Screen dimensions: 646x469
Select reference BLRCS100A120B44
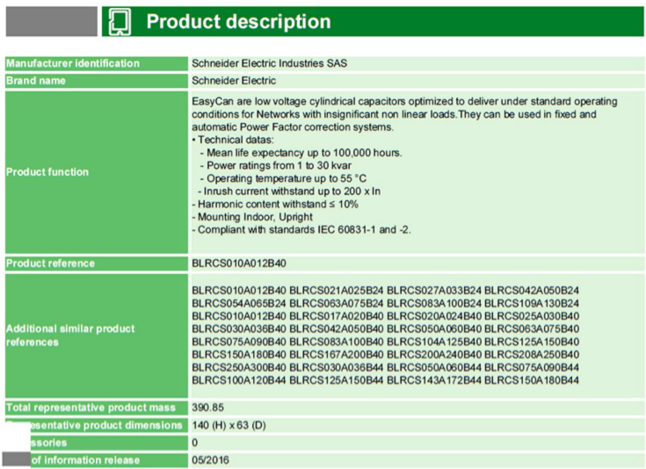(239, 380)
